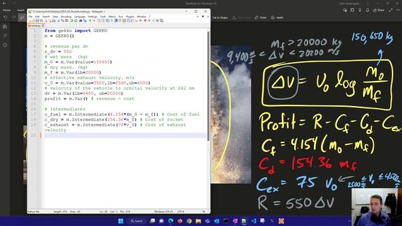
Task: Open the OneNote notebooks navigation icon
Action: tap(5, 26)
